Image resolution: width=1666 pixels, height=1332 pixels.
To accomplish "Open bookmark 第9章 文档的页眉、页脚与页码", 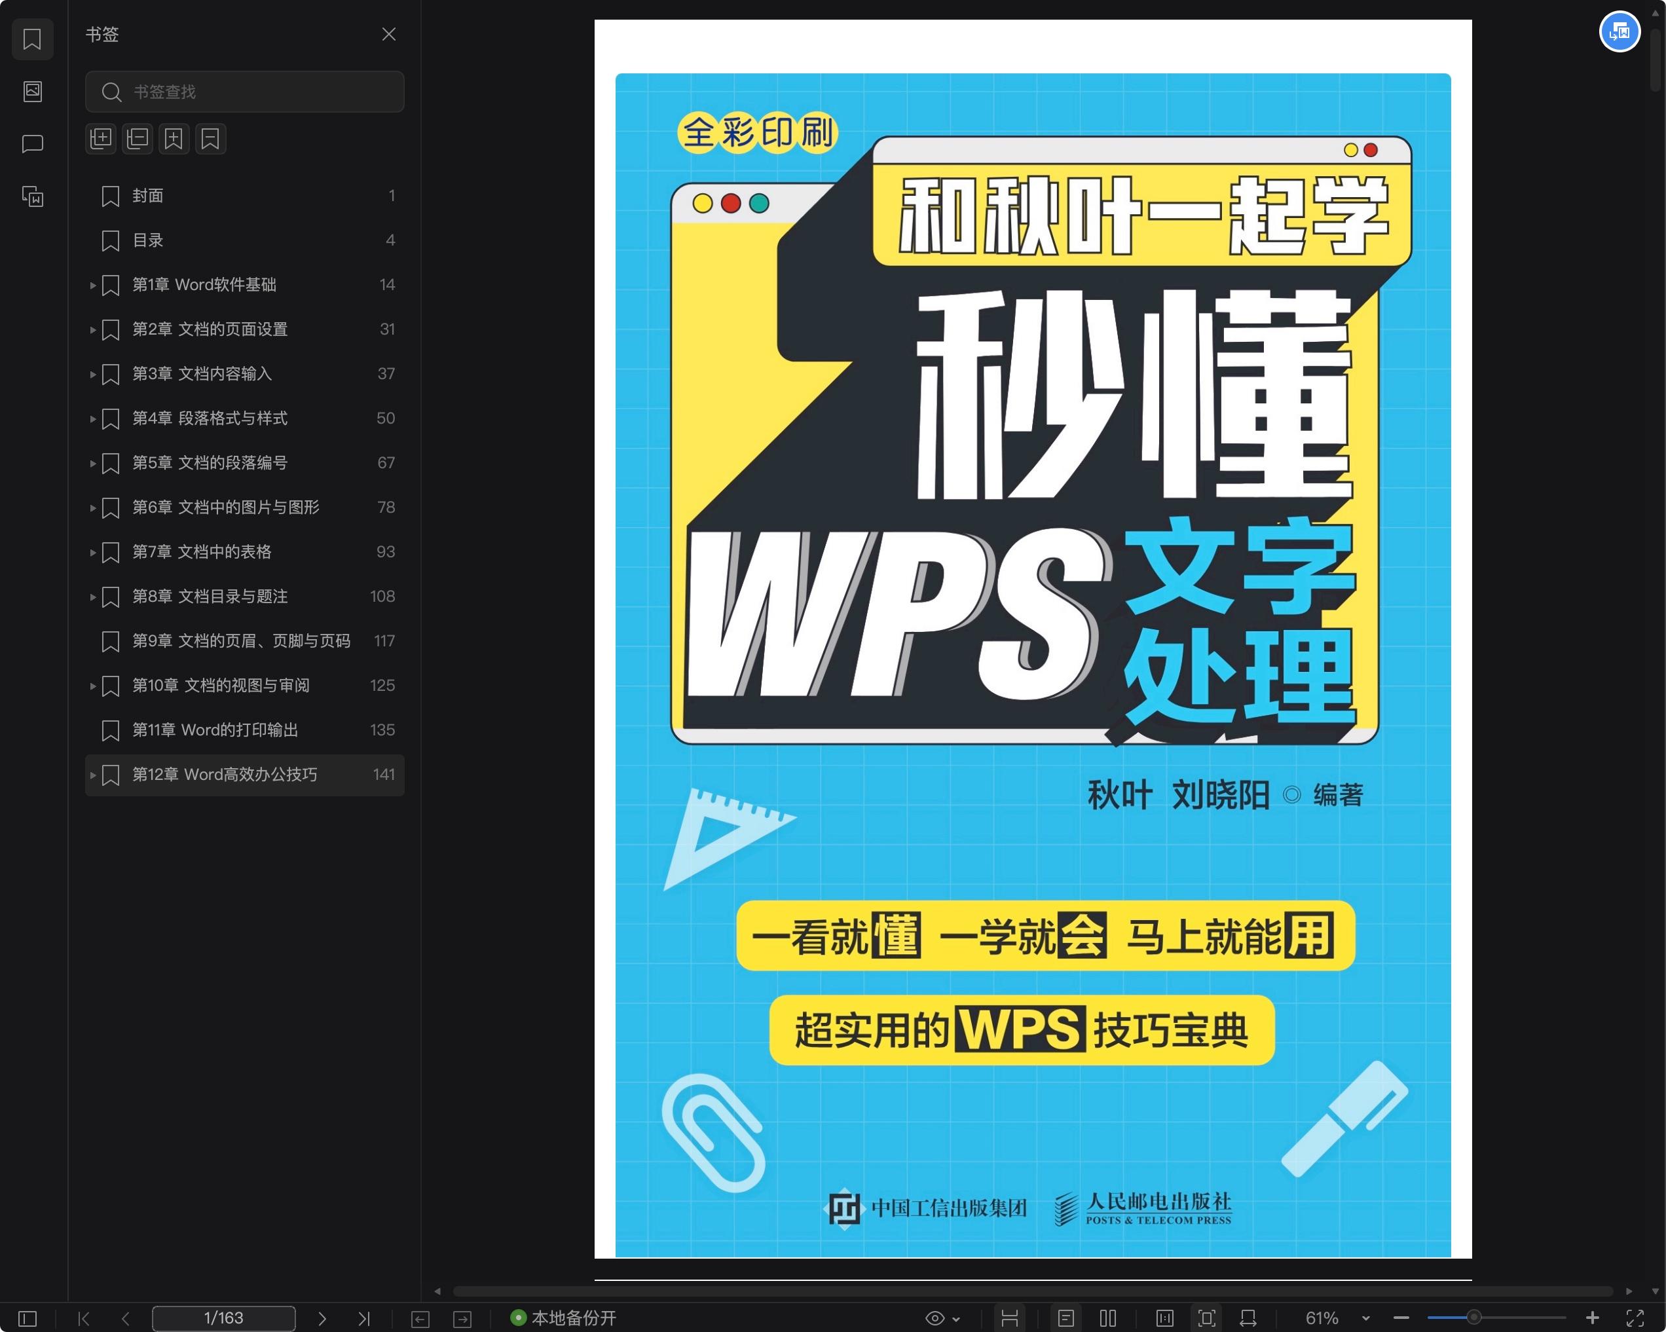I will point(244,641).
